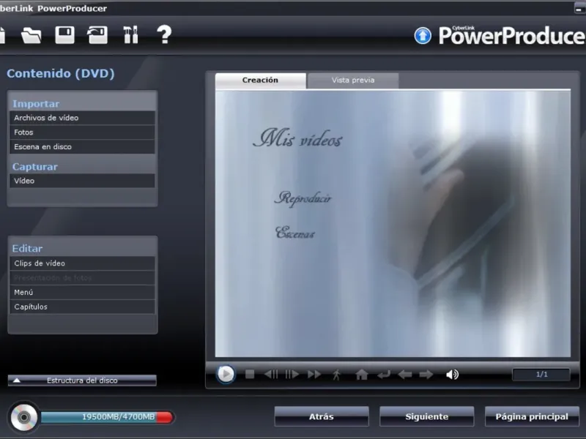
Task: Choose Escena en disco import option
Action: (82, 147)
